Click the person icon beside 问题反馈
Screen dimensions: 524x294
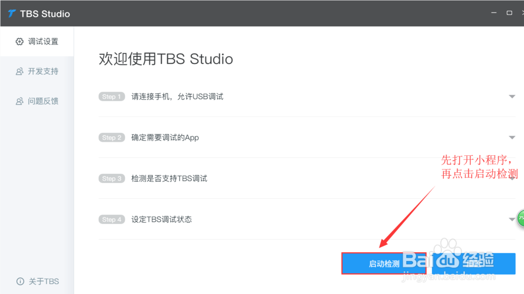[x=20, y=101]
